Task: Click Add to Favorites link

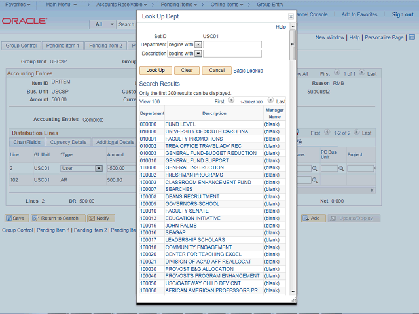Action: pos(359,14)
